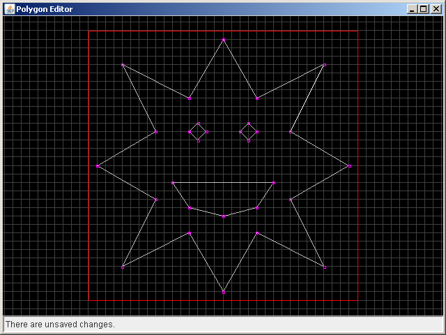The height and width of the screenshot is (335, 446).
Task: Click the "There are unsaved changes." status bar
Action: pyautogui.click(x=223, y=325)
